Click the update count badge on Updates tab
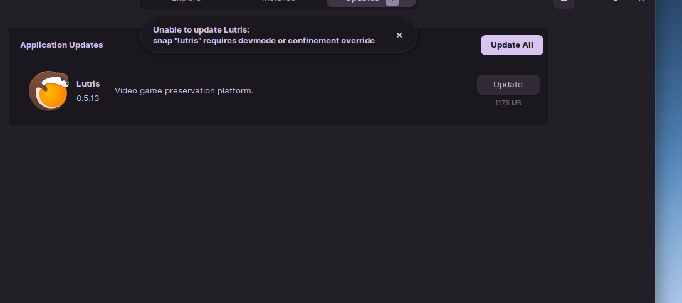This screenshot has width=682, height=303. coord(392,2)
